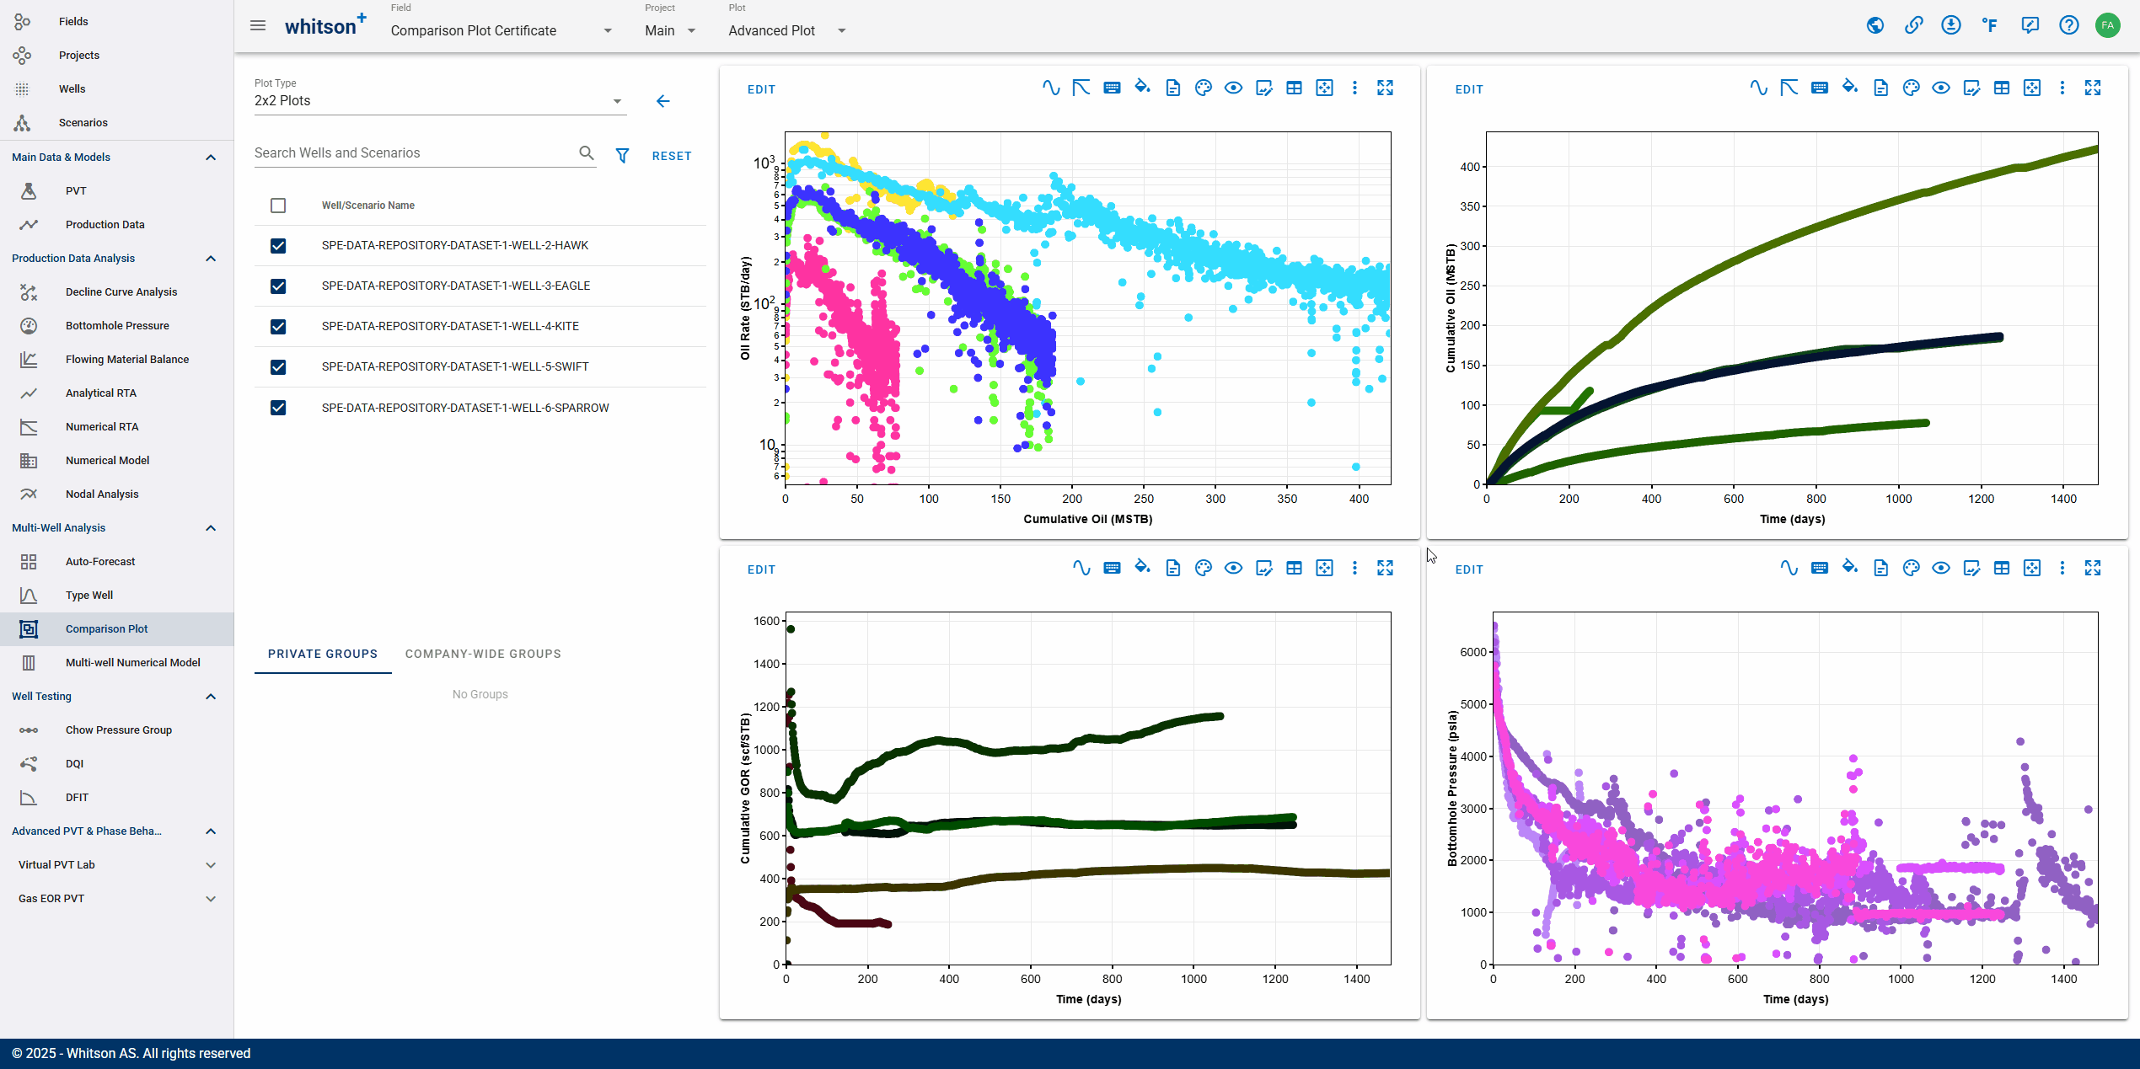Open the Project Main dropdown

pyautogui.click(x=671, y=30)
